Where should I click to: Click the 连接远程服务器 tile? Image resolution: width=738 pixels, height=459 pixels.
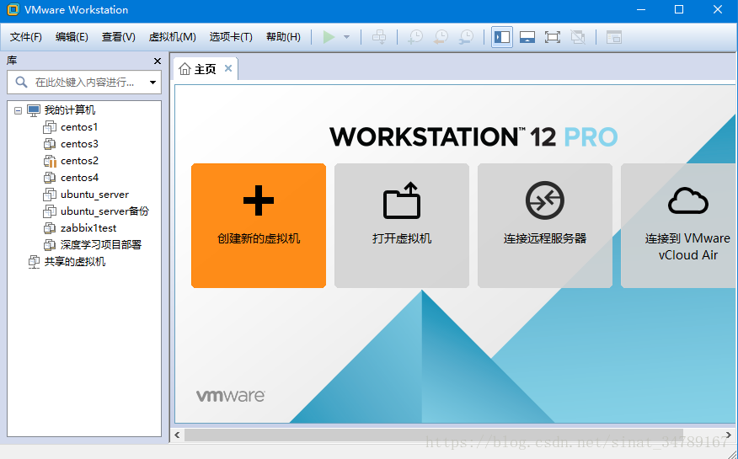tap(544, 225)
